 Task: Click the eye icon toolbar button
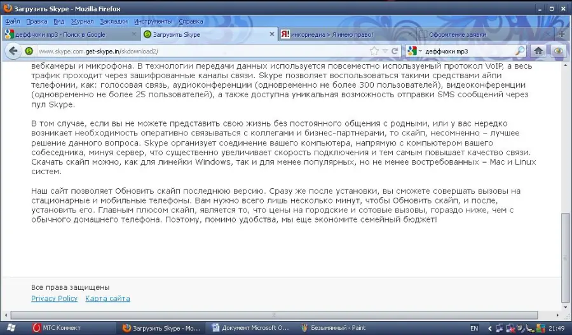(558, 51)
